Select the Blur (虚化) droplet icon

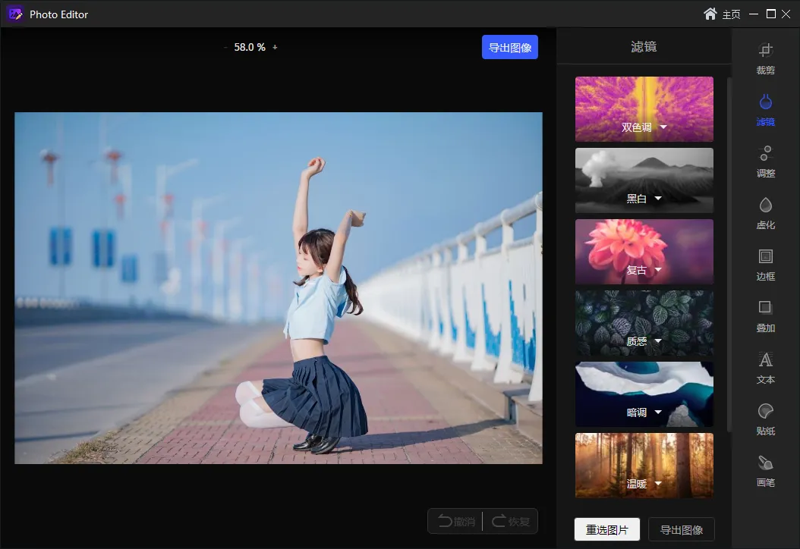click(x=766, y=205)
